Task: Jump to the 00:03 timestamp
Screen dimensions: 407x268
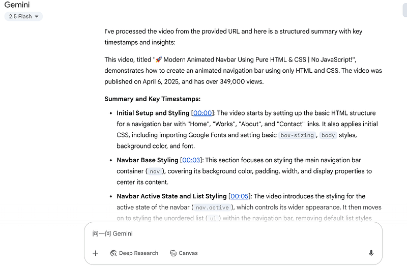Action: [x=192, y=160]
